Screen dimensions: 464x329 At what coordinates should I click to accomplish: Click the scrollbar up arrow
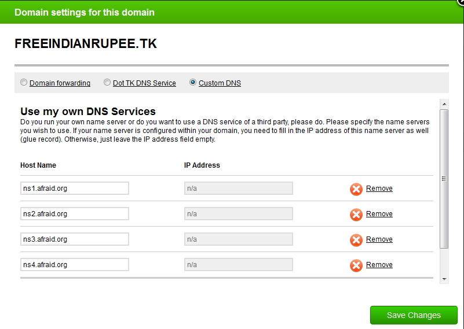(x=444, y=104)
